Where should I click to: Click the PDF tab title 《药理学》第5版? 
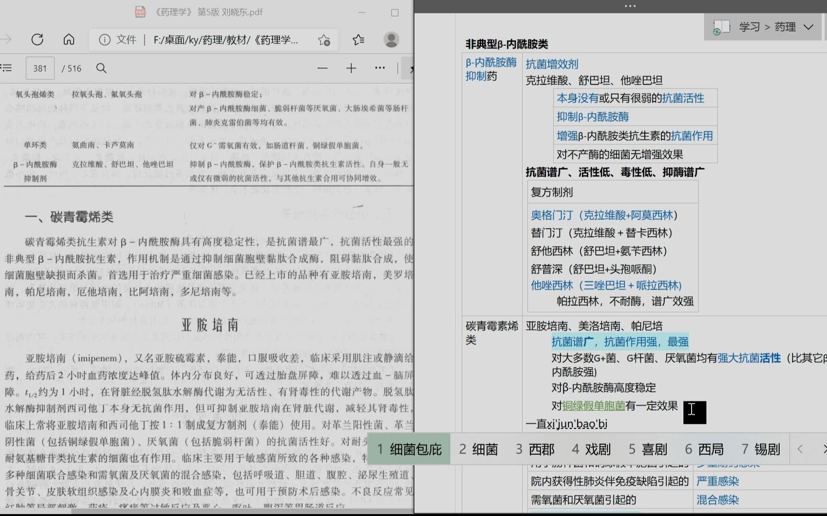click(x=208, y=12)
